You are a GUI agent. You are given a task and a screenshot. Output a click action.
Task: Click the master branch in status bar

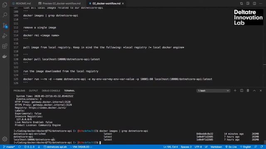(x=9, y=147)
